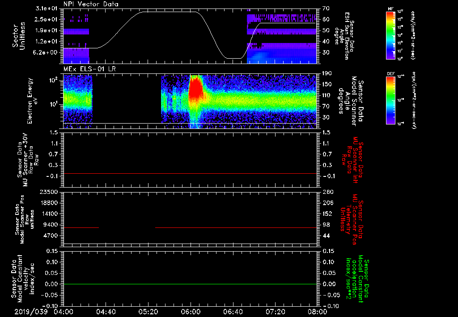The width and height of the screenshot is (458, 317).
Task: Click the "04:00" time axis label
Action: tap(64, 312)
